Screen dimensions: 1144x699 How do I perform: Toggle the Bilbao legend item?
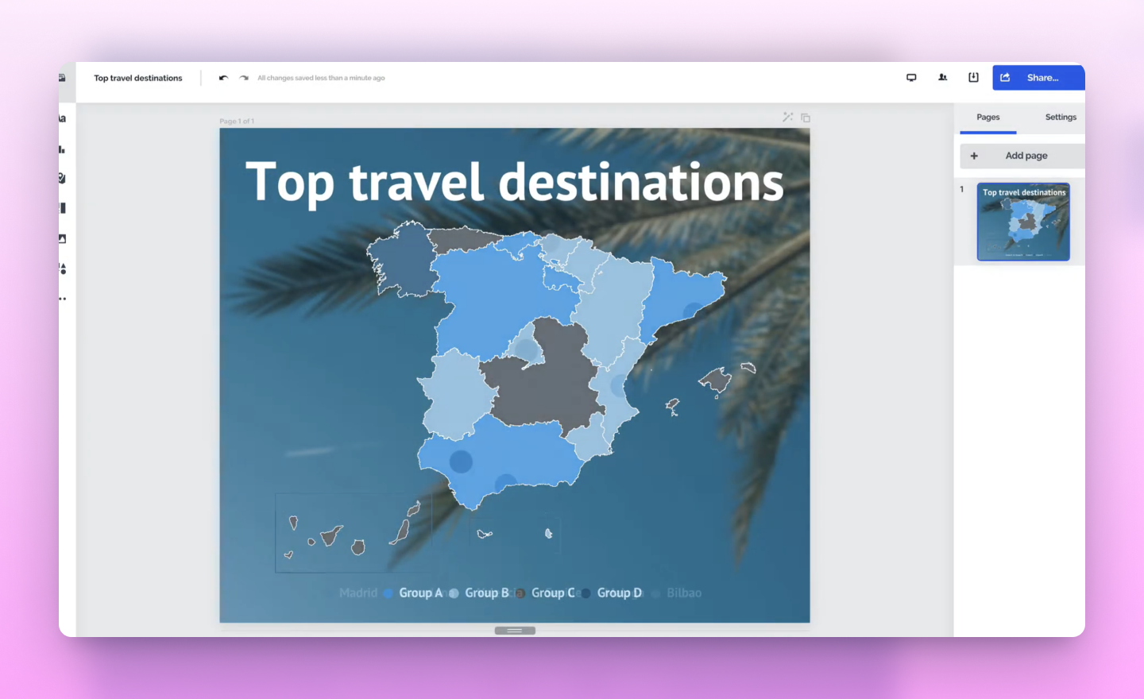point(684,593)
